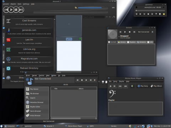The width and height of the screenshot is (171, 128).
Task: Click gxmms2 stop button
Action: click(148, 14)
